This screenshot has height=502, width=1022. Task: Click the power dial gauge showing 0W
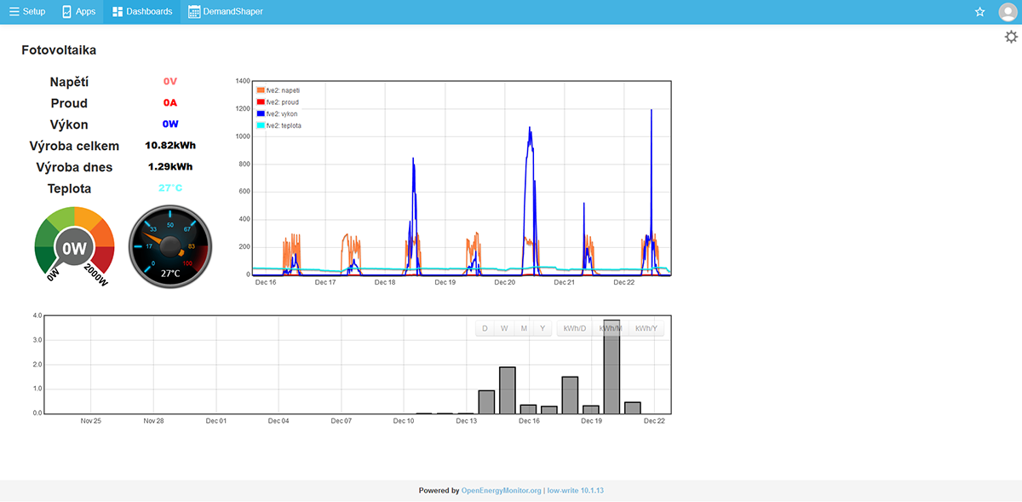(x=74, y=247)
